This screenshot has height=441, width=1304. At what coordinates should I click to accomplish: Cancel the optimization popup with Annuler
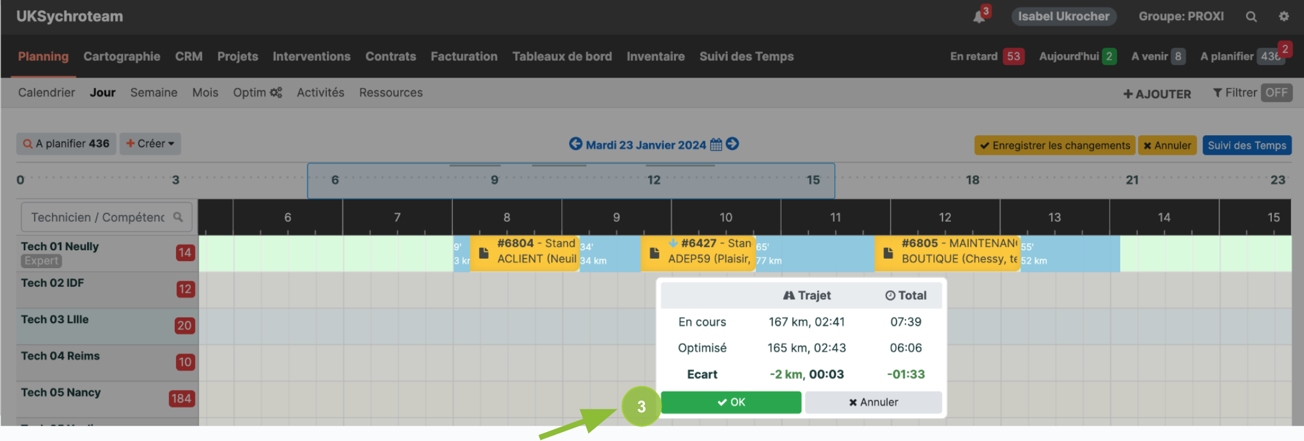873,402
